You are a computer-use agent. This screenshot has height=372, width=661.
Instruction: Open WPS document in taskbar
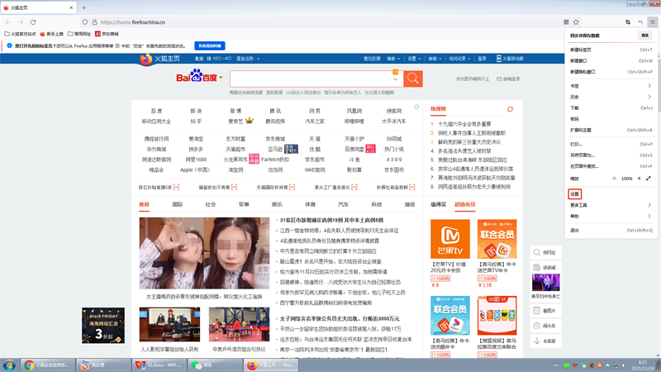(159, 365)
